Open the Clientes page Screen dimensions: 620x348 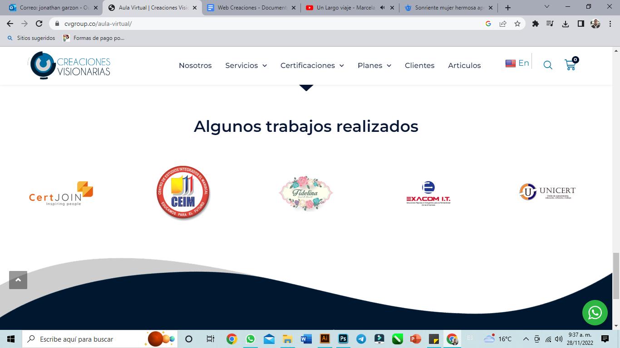click(419, 65)
